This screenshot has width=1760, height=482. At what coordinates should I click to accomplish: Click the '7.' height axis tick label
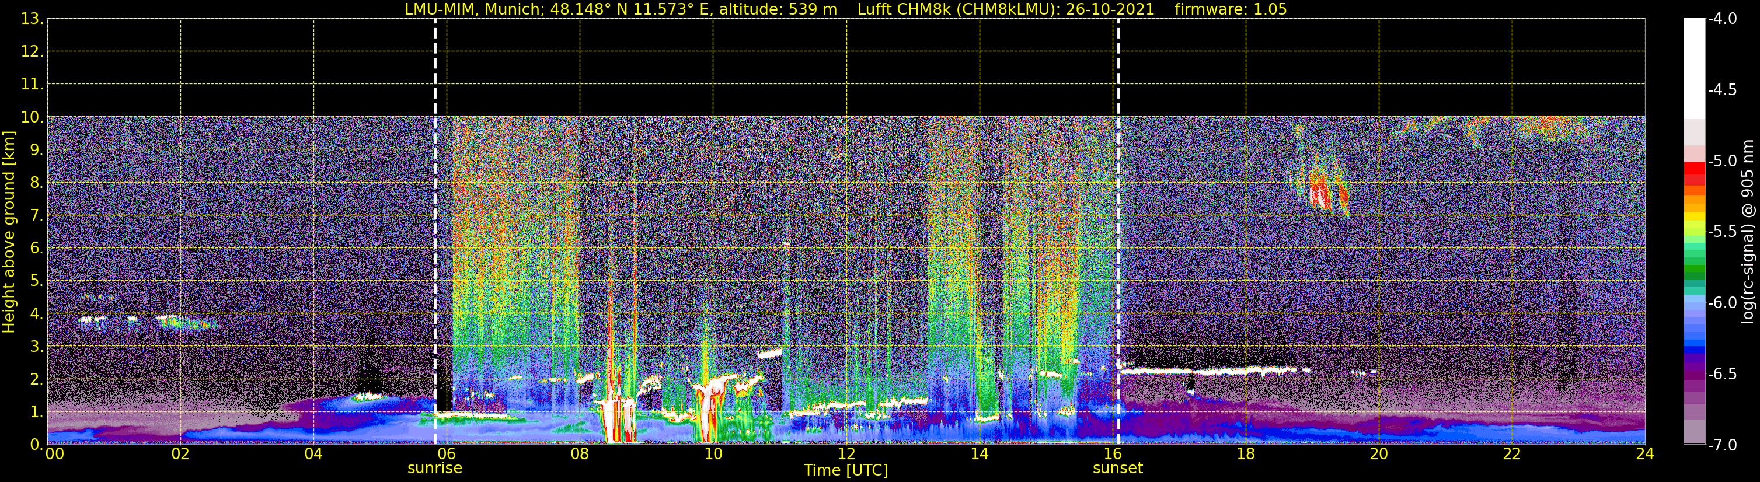click(x=36, y=215)
